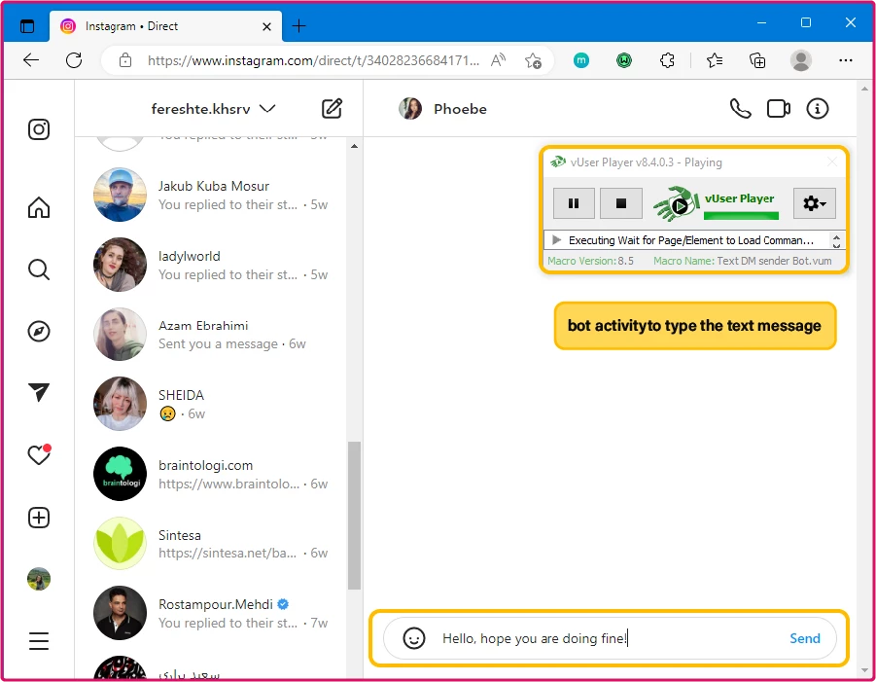Open conversation info icon
The width and height of the screenshot is (876, 682).
[818, 108]
